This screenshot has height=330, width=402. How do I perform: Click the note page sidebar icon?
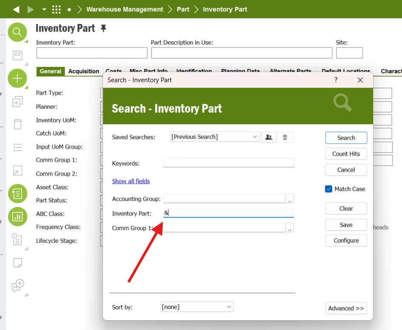click(17, 263)
